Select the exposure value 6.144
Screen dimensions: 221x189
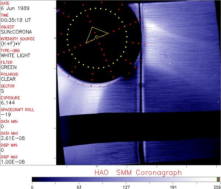click(x=7, y=103)
